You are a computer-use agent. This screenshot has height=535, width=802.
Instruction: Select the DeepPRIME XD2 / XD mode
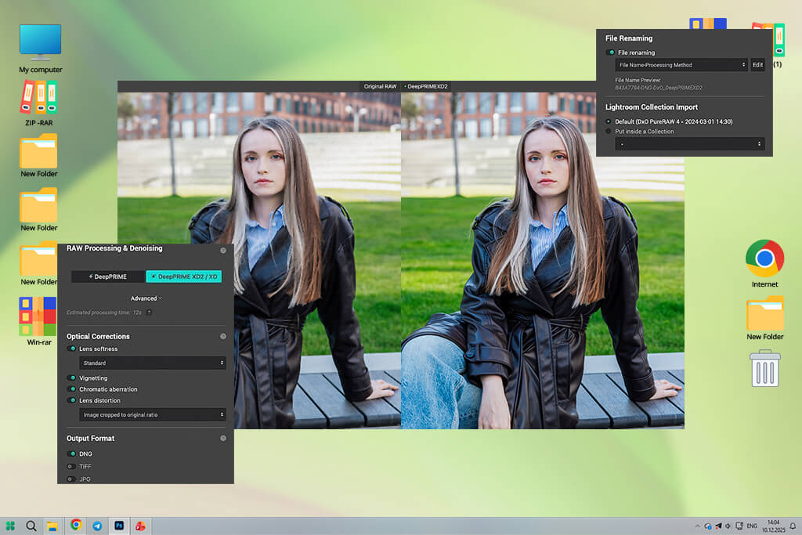184,277
